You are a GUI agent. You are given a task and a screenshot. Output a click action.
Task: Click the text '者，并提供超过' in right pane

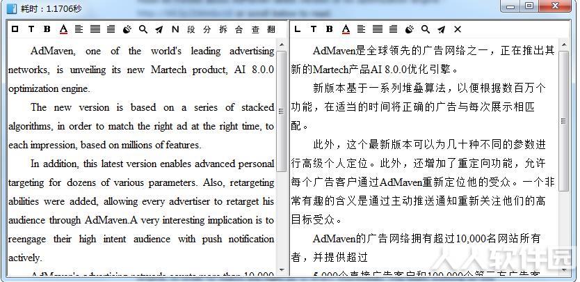pyautogui.click(x=329, y=257)
